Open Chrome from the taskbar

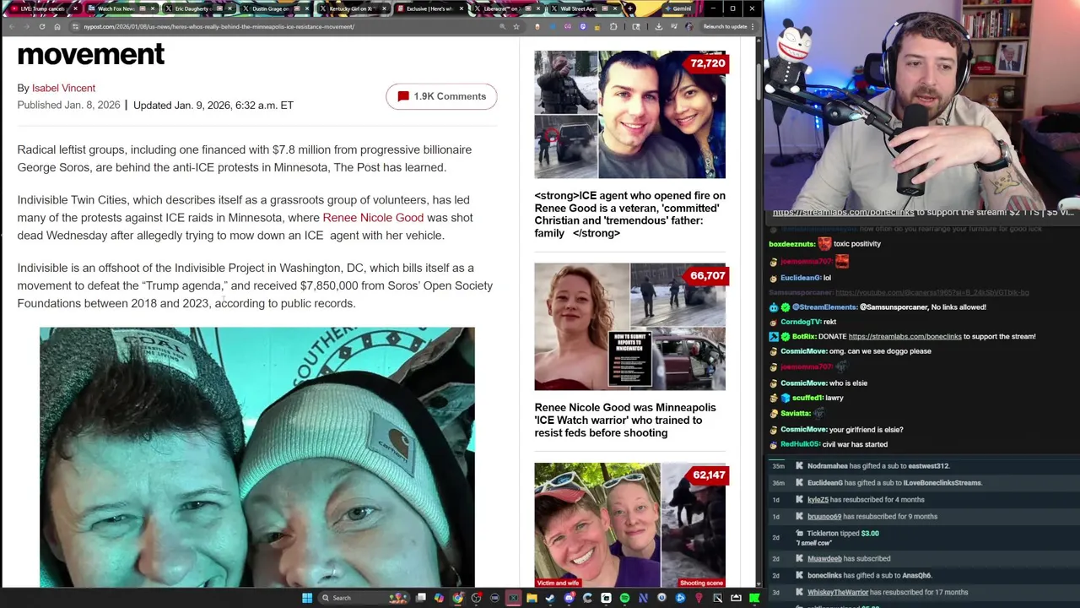[457, 598]
